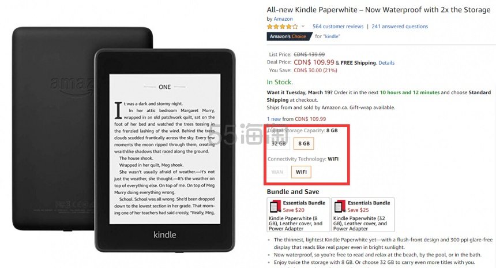Choose the Essentials Bundle Save $20

tap(298, 215)
